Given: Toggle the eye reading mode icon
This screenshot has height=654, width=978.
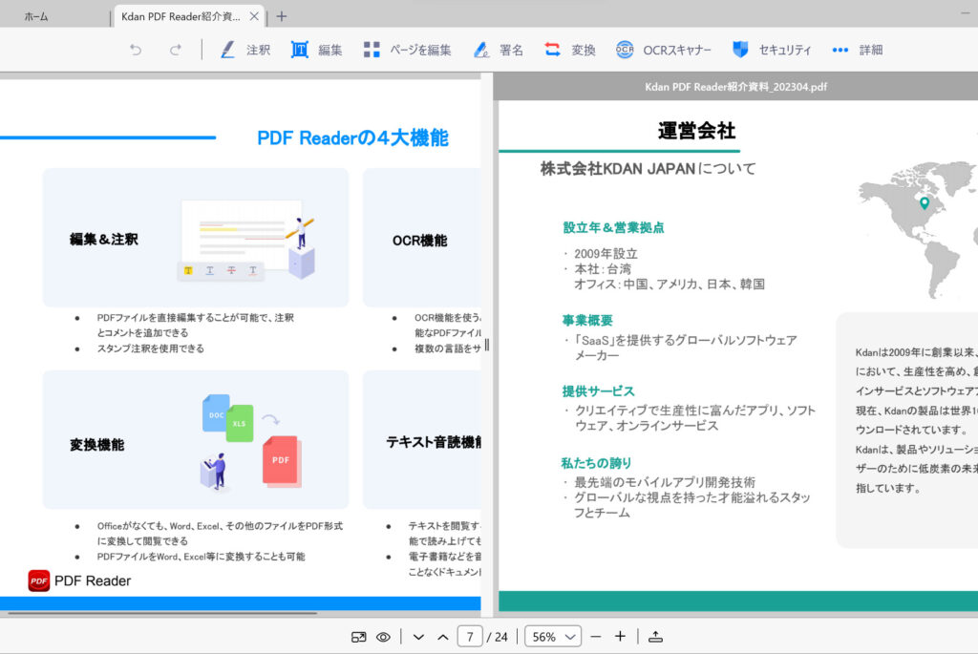Looking at the screenshot, I should [x=383, y=637].
